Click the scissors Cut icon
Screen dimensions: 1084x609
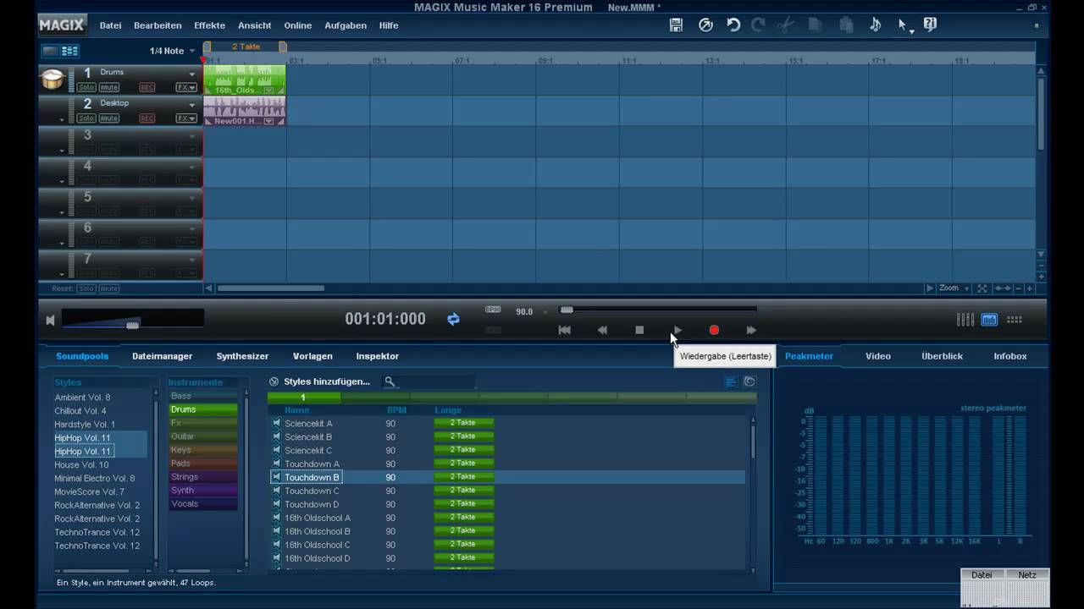786,25
